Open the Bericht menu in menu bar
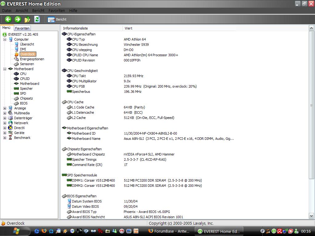This screenshot has width=315, height=236. point(38,10)
